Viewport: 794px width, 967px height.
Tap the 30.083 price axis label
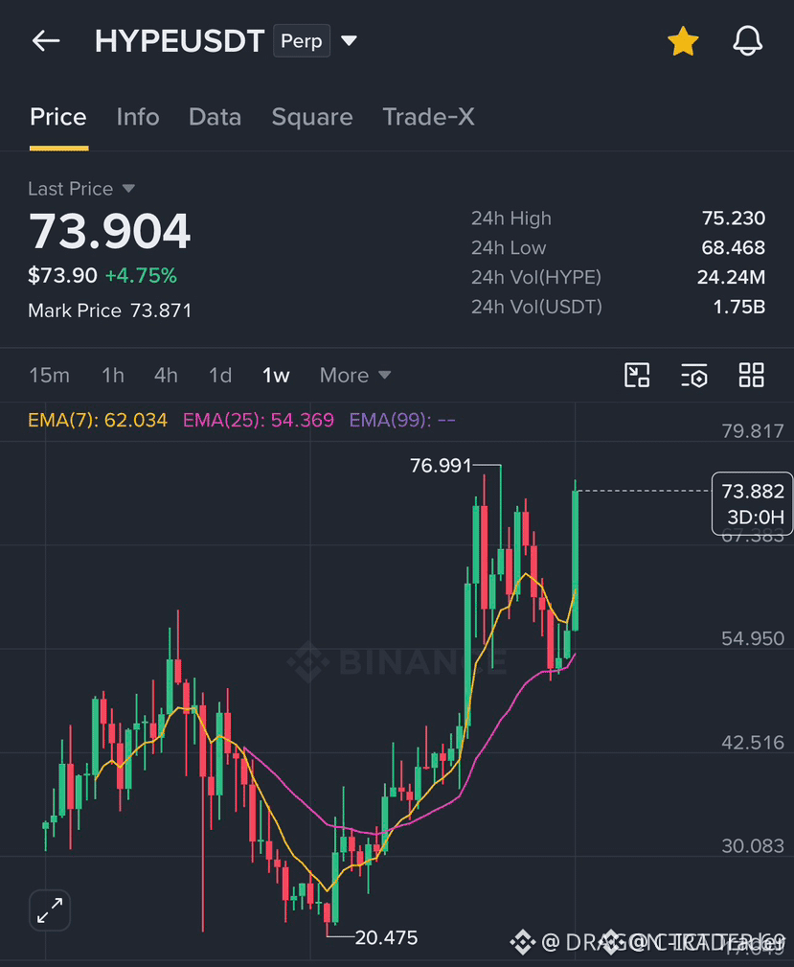pos(753,845)
